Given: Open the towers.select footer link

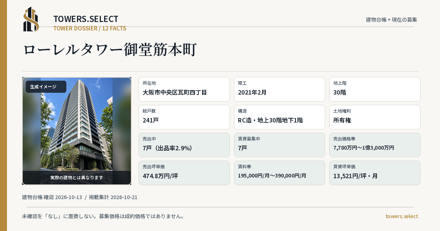Looking at the screenshot, I should point(401,216).
